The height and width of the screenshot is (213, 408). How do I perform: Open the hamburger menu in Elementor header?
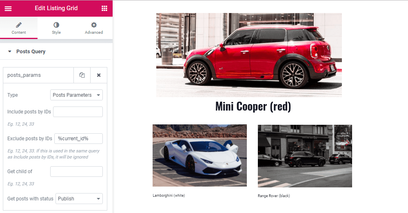coord(8,9)
